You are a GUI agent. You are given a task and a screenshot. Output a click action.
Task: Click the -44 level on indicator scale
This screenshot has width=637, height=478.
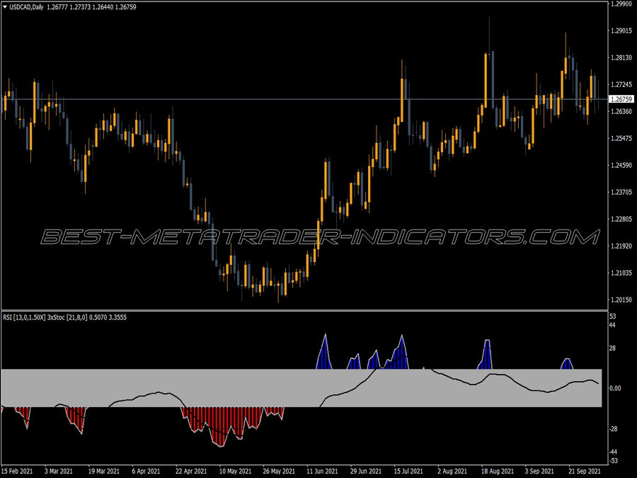pyautogui.click(x=613, y=452)
